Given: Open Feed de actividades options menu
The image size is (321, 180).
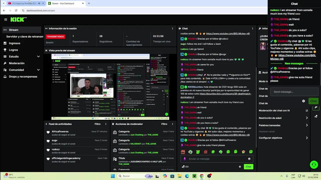Looking at the screenshot, I should coord(106,124).
